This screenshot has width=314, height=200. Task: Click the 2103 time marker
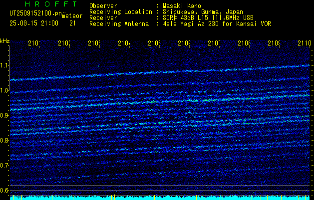(x=94, y=43)
